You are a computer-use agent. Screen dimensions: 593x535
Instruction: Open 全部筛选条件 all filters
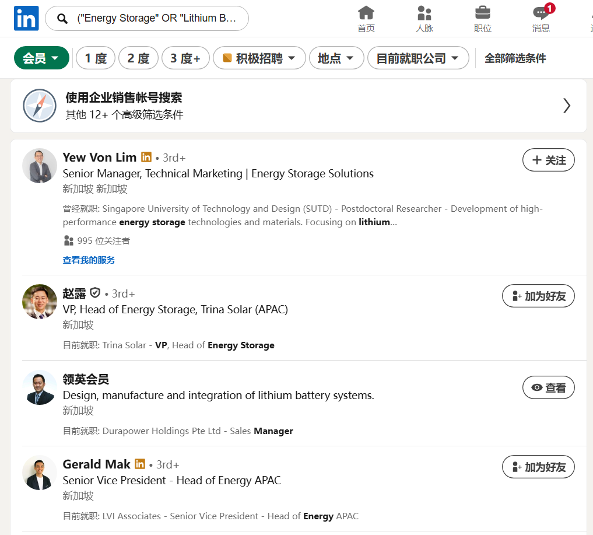pyautogui.click(x=515, y=58)
